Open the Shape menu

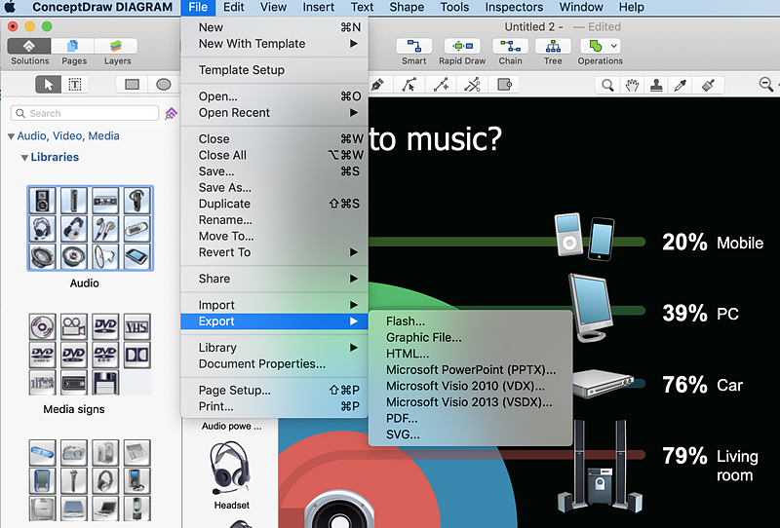click(407, 7)
